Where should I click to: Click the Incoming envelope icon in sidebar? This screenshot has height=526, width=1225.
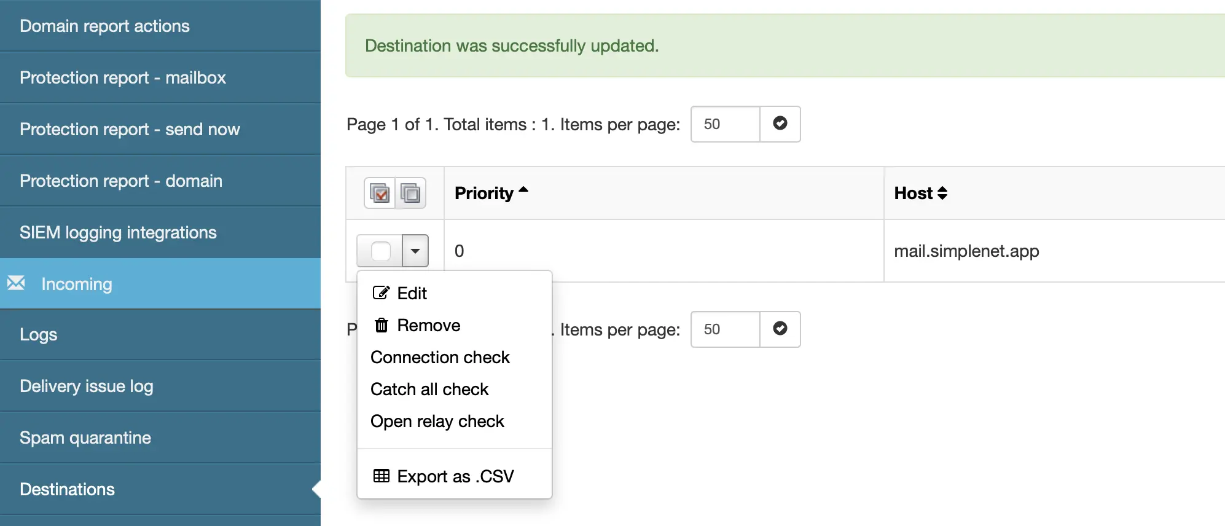(16, 283)
